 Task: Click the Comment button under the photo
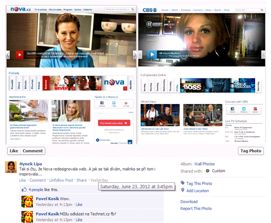(x=33, y=151)
